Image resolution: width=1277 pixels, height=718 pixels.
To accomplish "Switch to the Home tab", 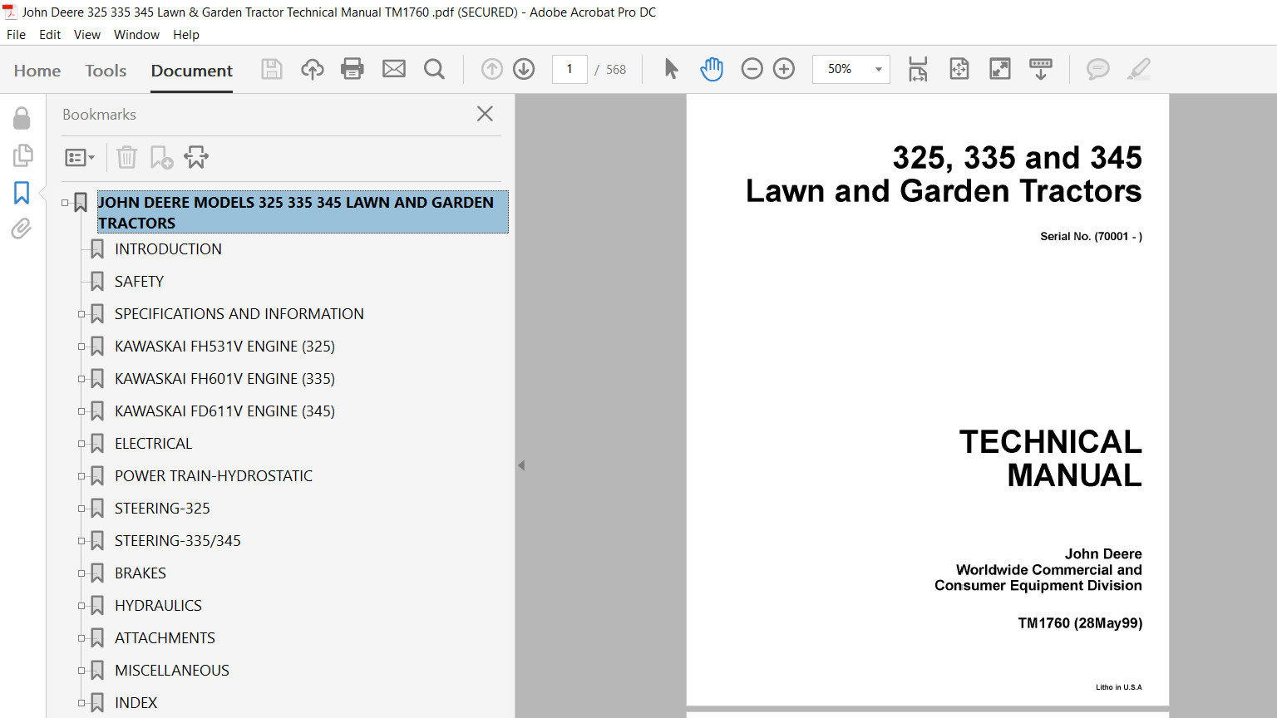I will pyautogui.click(x=37, y=71).
